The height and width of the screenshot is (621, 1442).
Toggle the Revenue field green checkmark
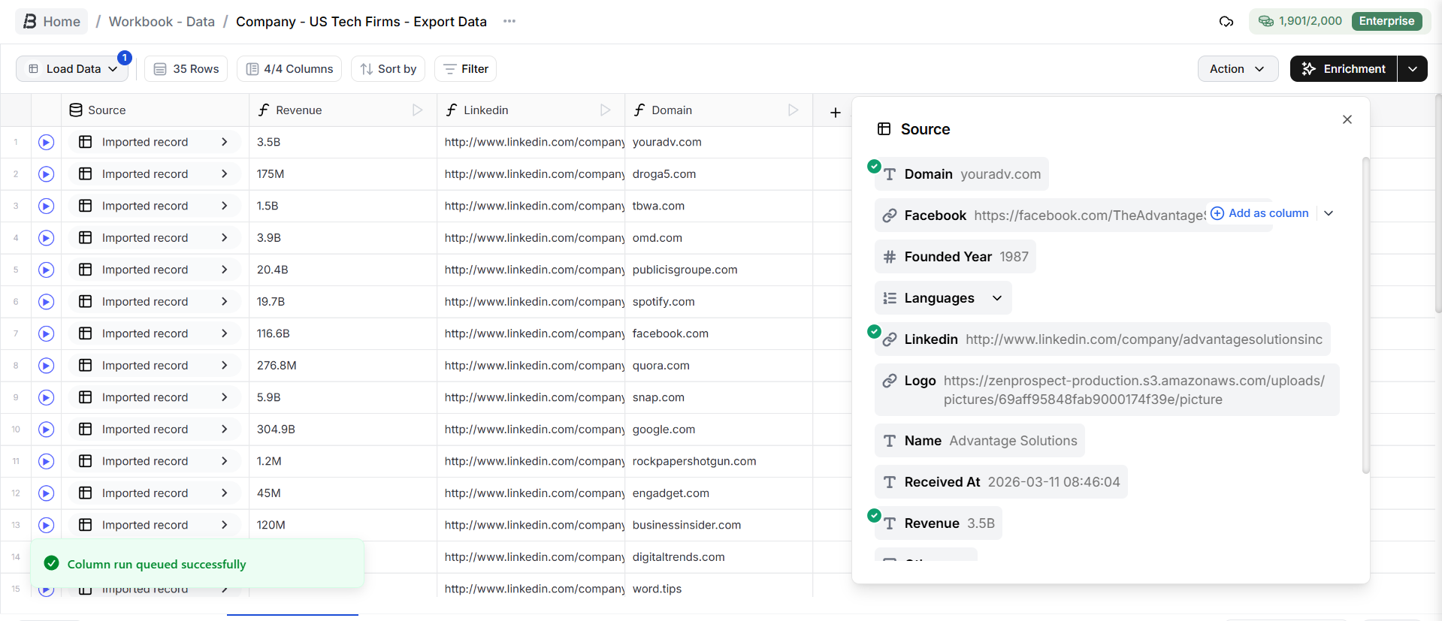(x=874, y=515)
